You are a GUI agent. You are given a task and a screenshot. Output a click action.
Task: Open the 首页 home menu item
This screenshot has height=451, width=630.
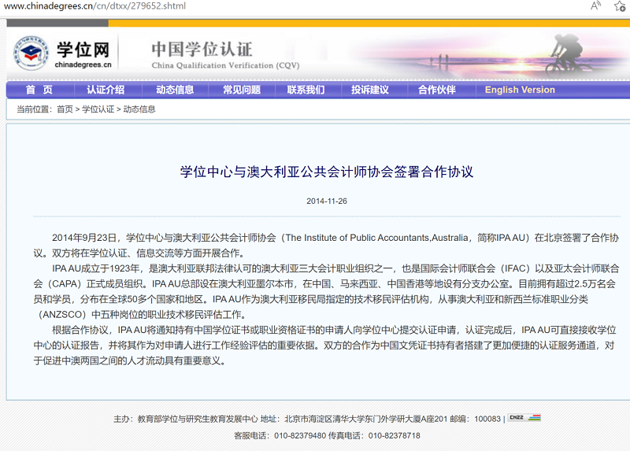39,90
